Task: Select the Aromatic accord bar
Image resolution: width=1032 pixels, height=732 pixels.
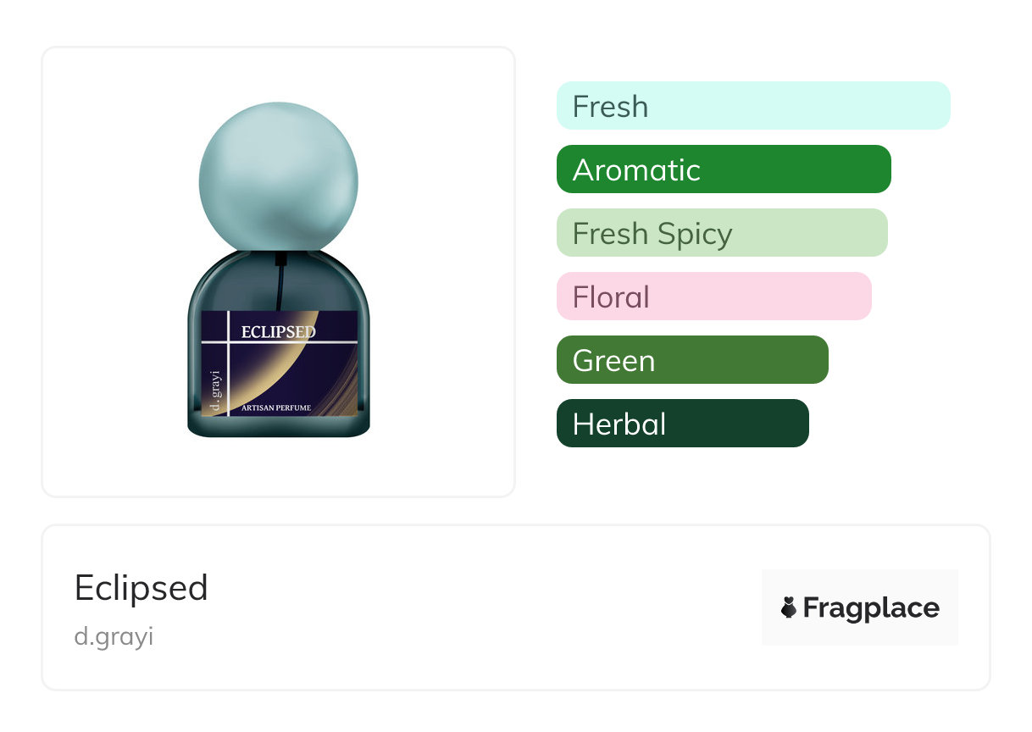Action: 723,169
